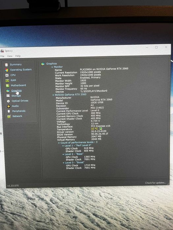Select the Device ID 10DE-1F08 value
The width and height of the screenshot is (173, 230).
97,103
